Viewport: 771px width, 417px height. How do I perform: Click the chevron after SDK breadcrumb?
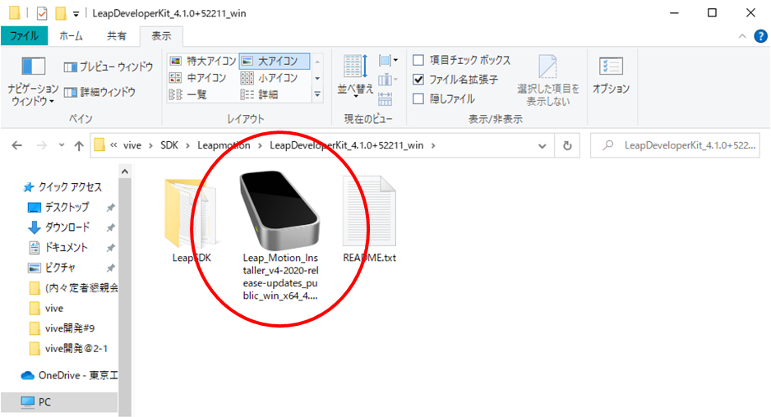[187, 145]
